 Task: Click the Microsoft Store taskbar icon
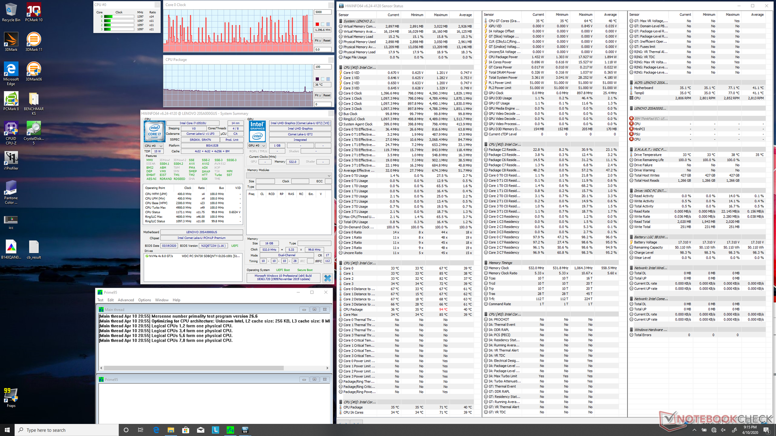tap(186, 430)
